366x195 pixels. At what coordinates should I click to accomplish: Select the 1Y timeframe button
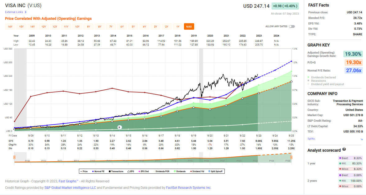click(178, 27)
